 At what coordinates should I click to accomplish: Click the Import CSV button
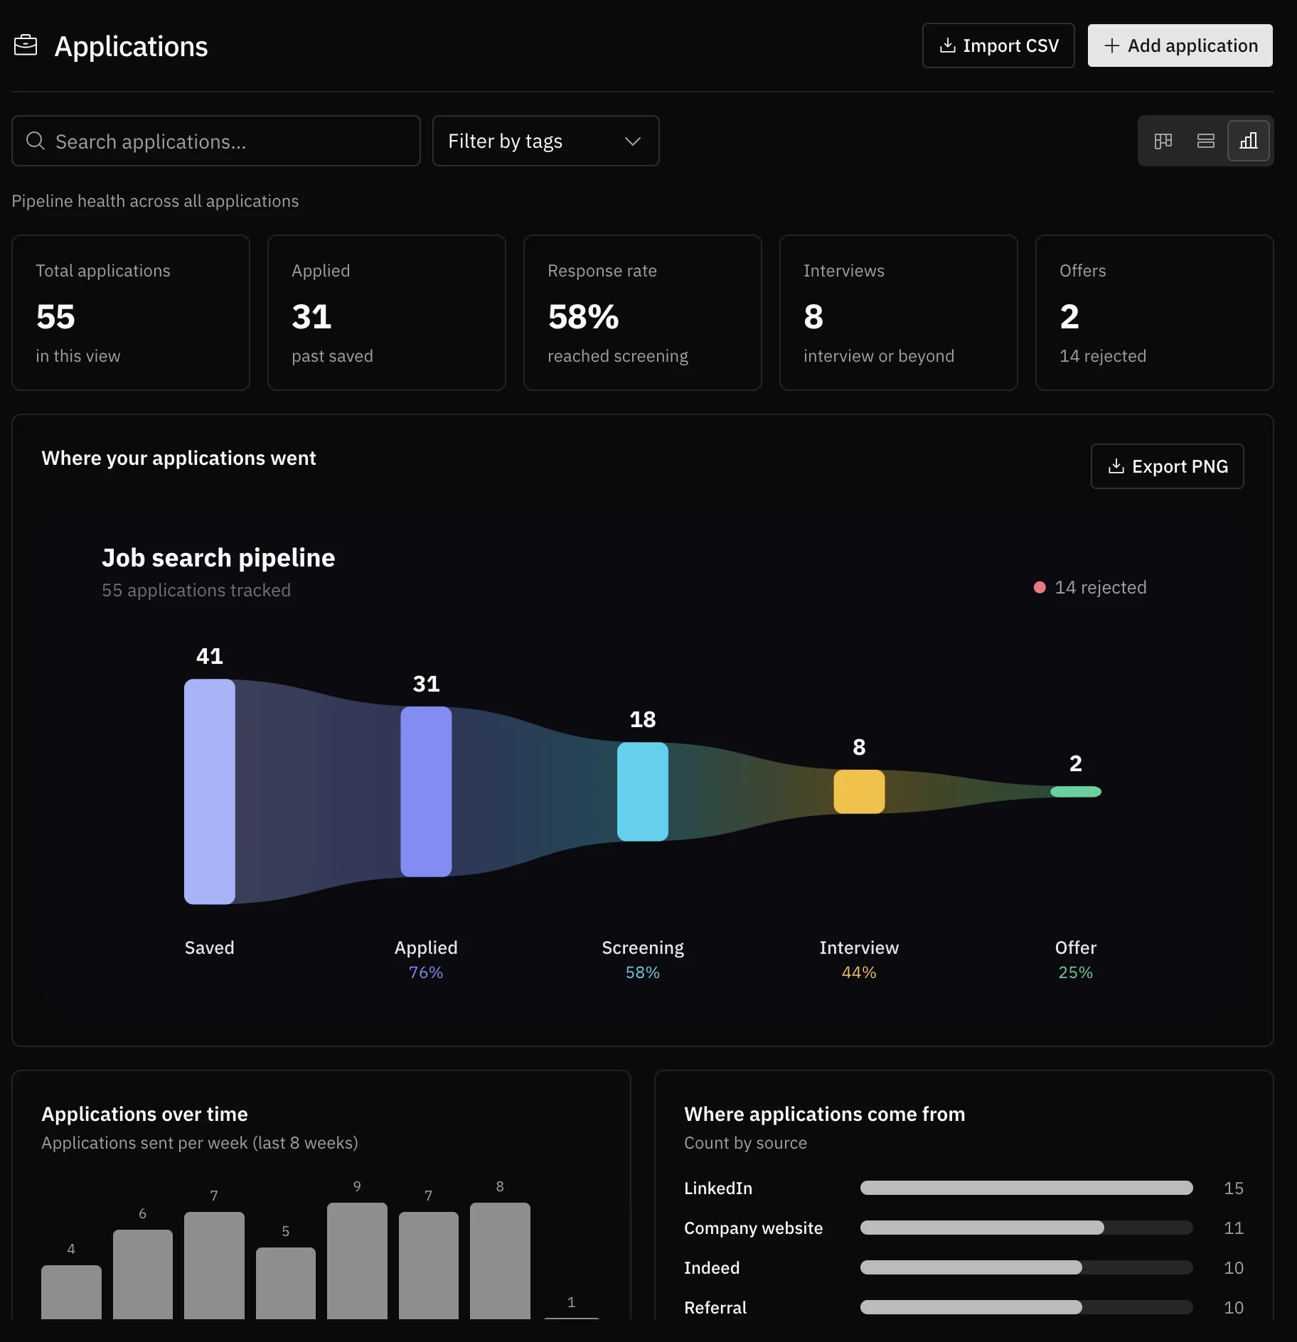(x=998, y=45)
